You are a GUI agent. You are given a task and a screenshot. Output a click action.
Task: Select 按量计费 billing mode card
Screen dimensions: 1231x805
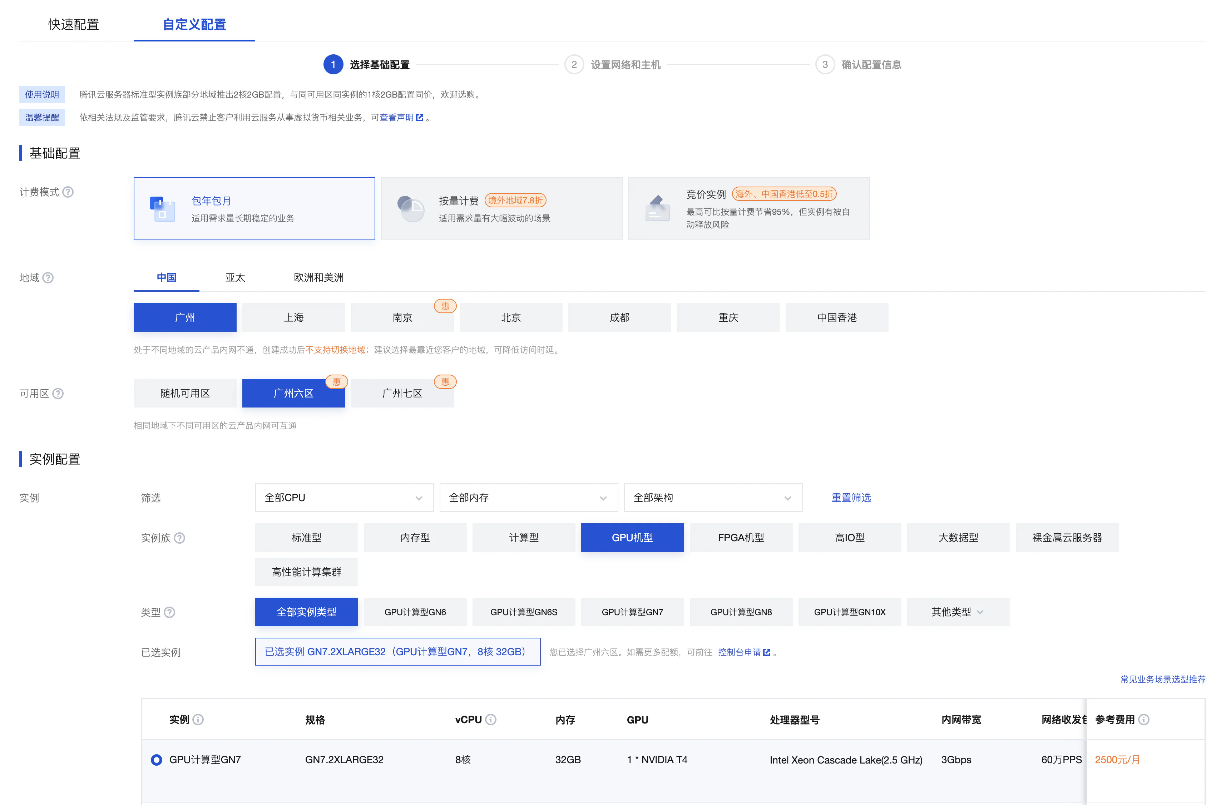[x=501, y=209]
